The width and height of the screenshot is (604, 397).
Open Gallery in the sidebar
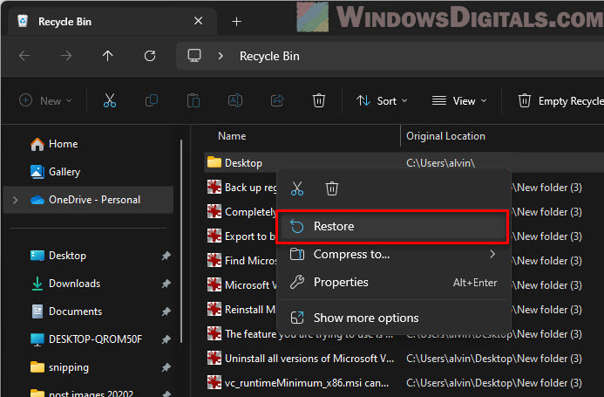click(64, 172)
